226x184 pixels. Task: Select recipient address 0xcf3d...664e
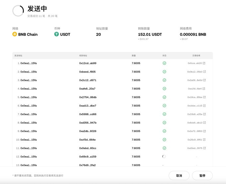[x=87, y=140]
